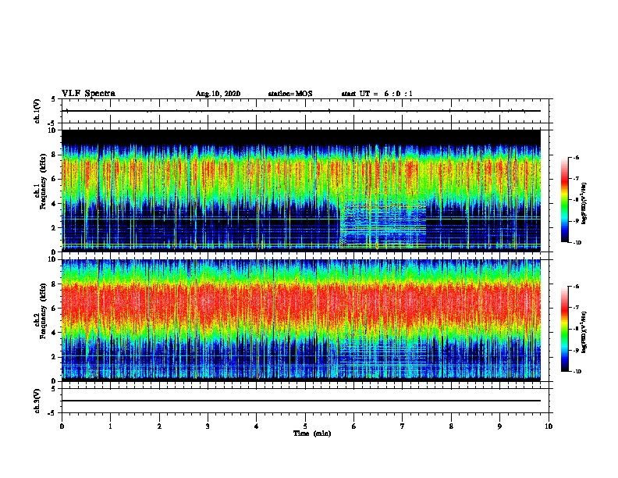The height and width of the screenshot is (478, 618).
Task: Click the ch.1 voltage waveform trace
Action: [301, 111]
